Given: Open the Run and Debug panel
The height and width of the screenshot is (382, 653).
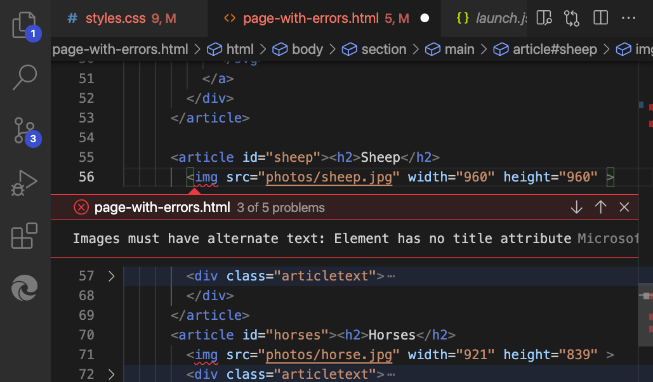Looking at the screenshot, I should coord(24,183).
